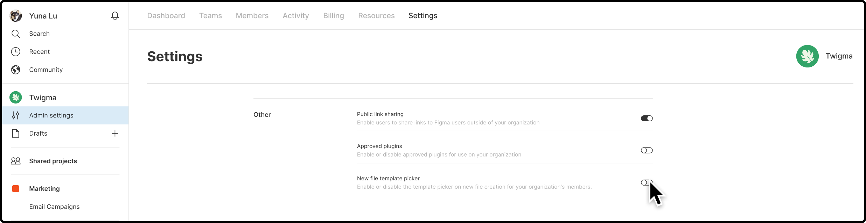This screenshot has height=223, width=866.
Task: Click the Twigma logo in the sidebar
Action: point(15,98)
